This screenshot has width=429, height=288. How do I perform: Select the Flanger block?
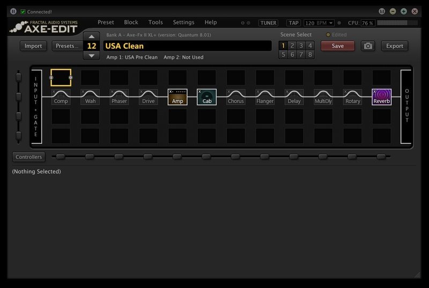265,97
